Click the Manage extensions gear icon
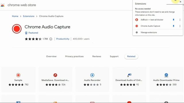 (x=137, y=32)
